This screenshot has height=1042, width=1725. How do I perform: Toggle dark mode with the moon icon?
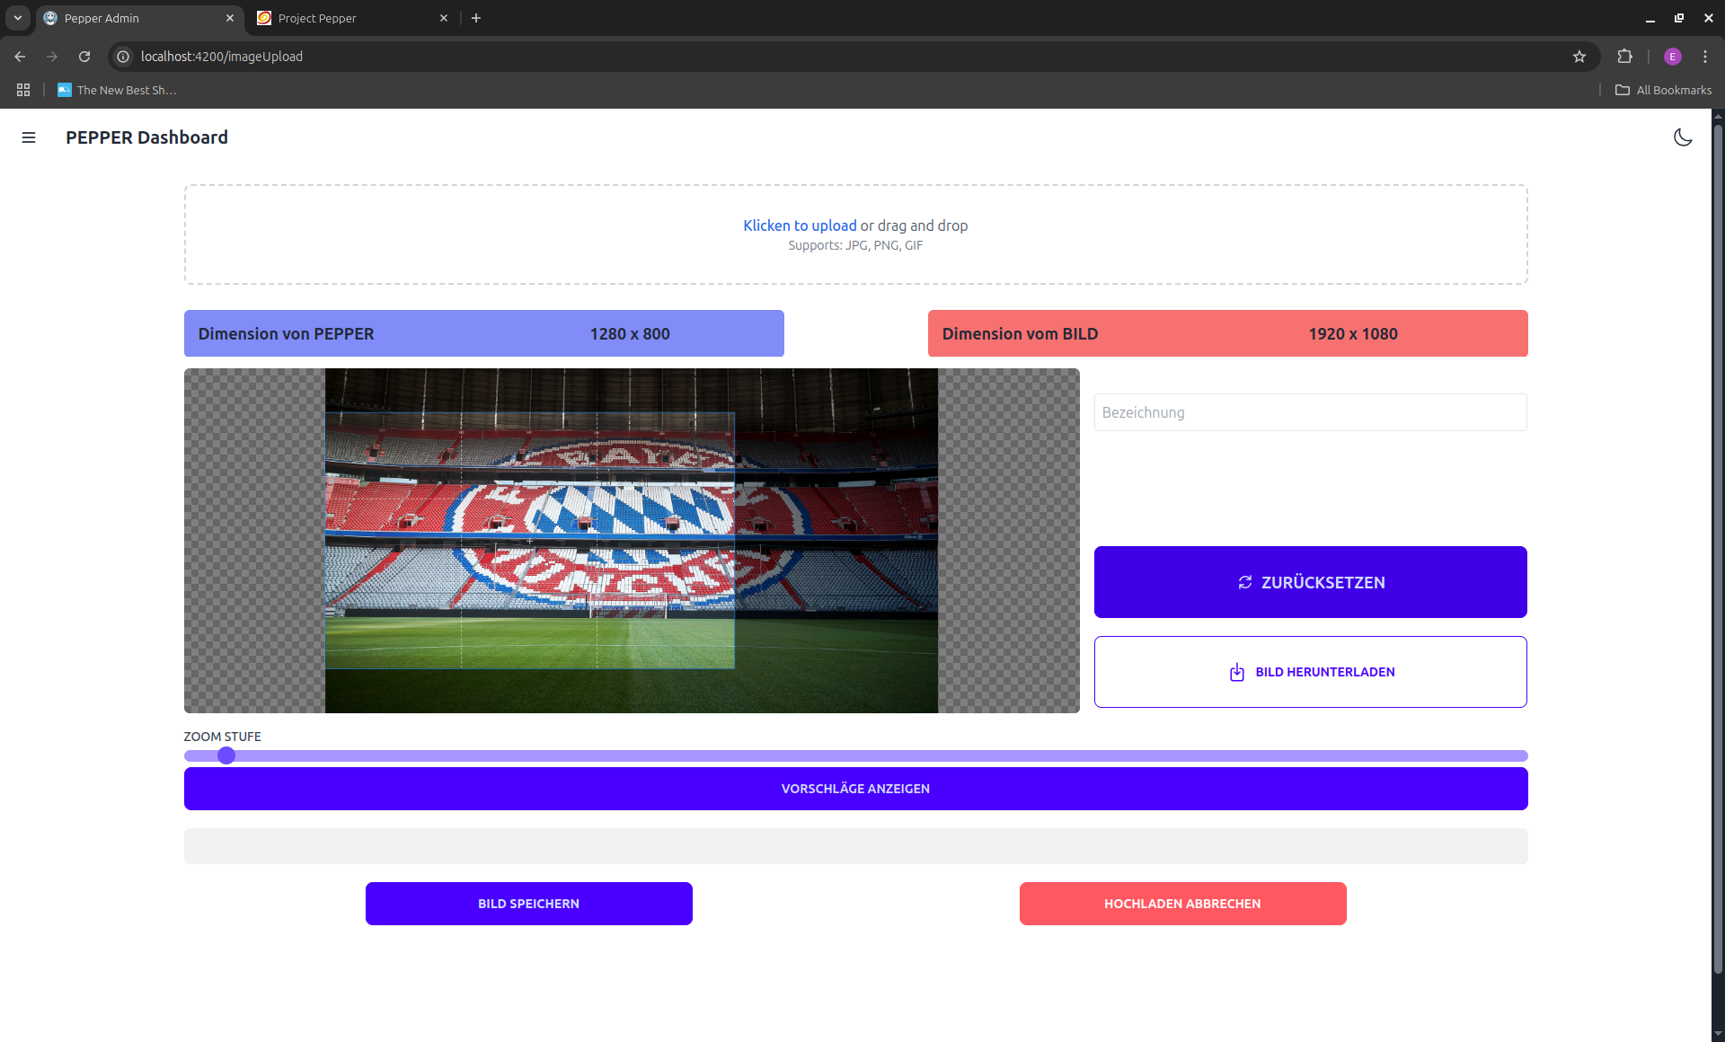tap(1683, 137)
